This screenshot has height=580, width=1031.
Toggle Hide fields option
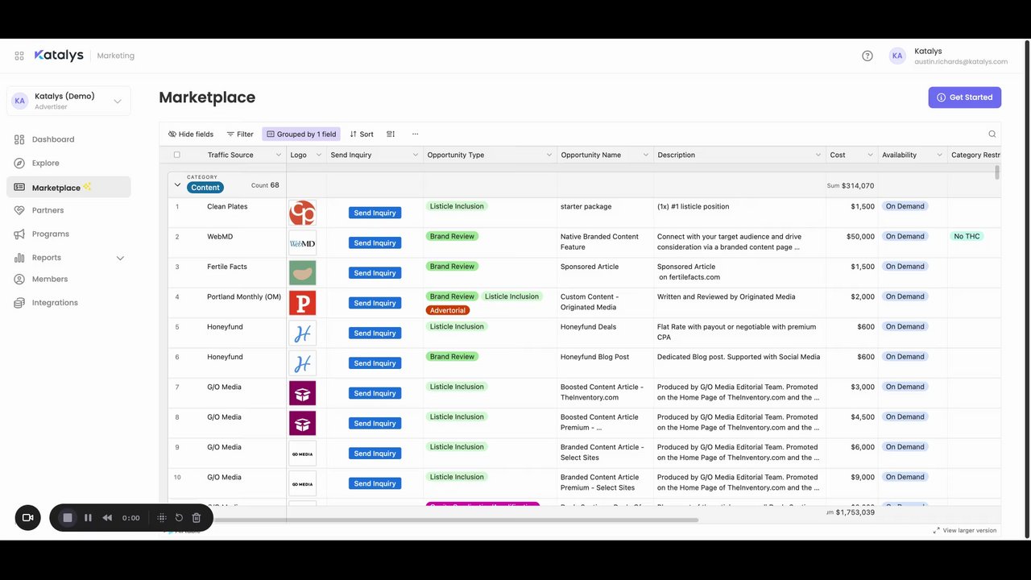click(191, 135)
